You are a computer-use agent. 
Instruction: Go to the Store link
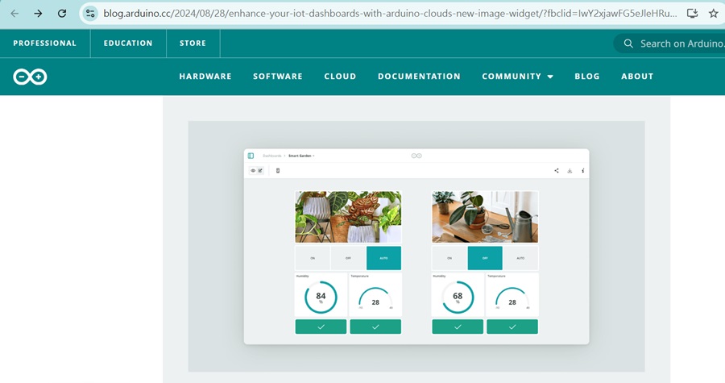tap(193, 44)
